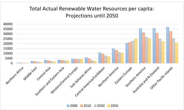Select the blue 2000 bar for Australia and N.Zealand
The height and width of the screenshot is (110, 184).
tap(154, 46)
